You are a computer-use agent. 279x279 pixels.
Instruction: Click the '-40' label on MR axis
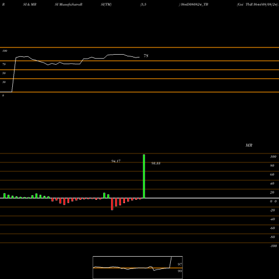coord(272,219)
